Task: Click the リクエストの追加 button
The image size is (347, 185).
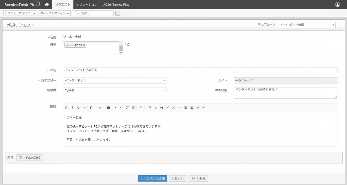Action: tap(153, 178)
